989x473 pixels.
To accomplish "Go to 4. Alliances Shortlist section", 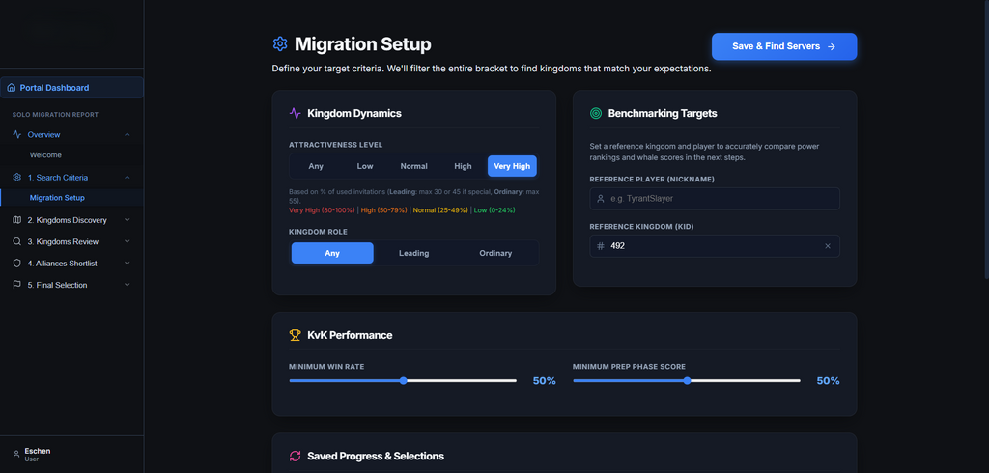I will [x=71, y=263].
